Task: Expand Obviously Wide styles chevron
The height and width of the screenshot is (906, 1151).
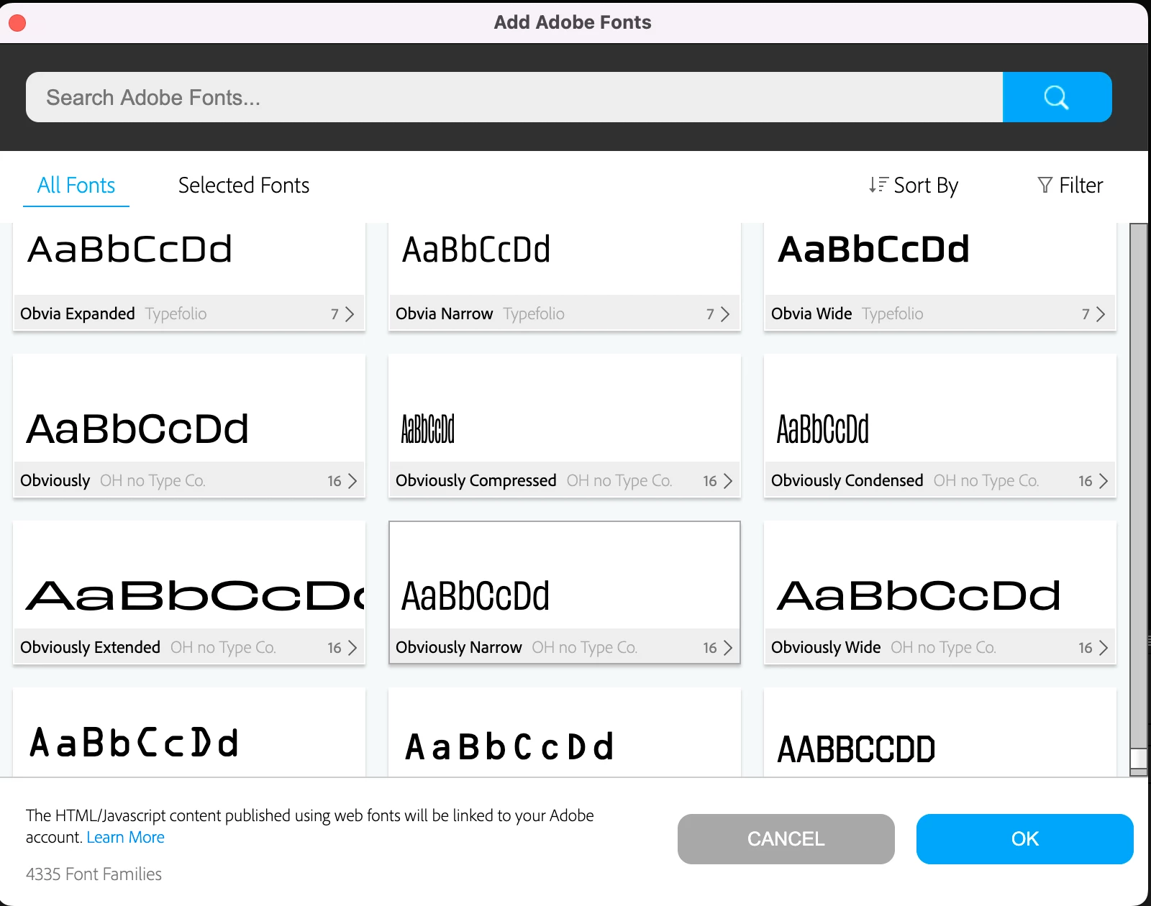Action: click(1104, 648)
